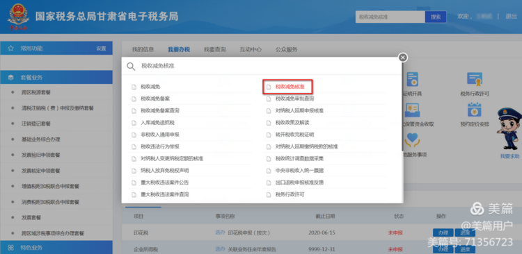Open 重大税收违法案件公告 result
The width and height of the screenshot is (522, 254).
pyautogui.click(x=165, y=183)
